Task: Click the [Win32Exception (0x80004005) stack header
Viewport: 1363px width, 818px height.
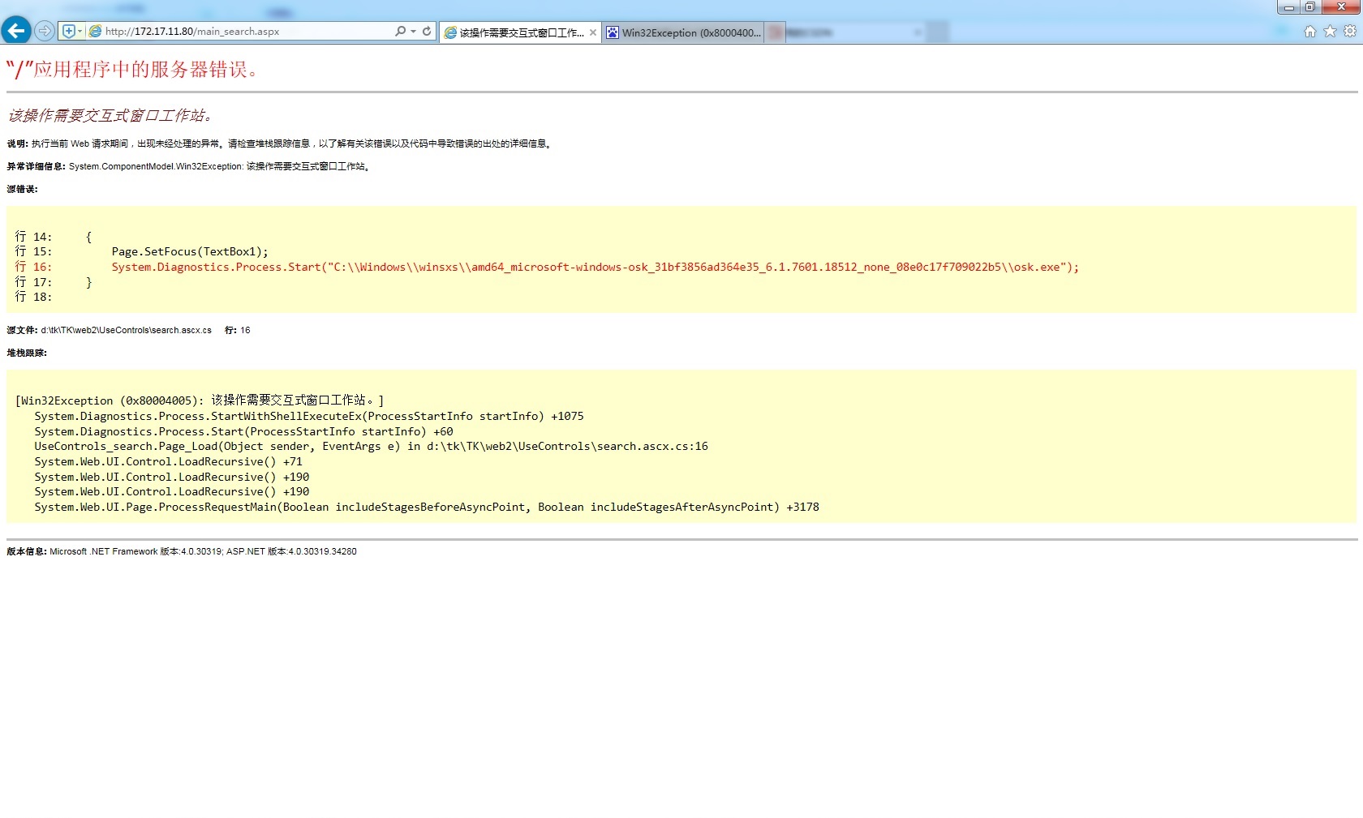Action: 200,400
